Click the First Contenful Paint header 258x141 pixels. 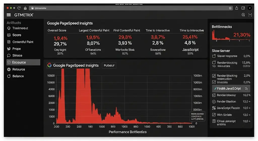tap(127, 31)
